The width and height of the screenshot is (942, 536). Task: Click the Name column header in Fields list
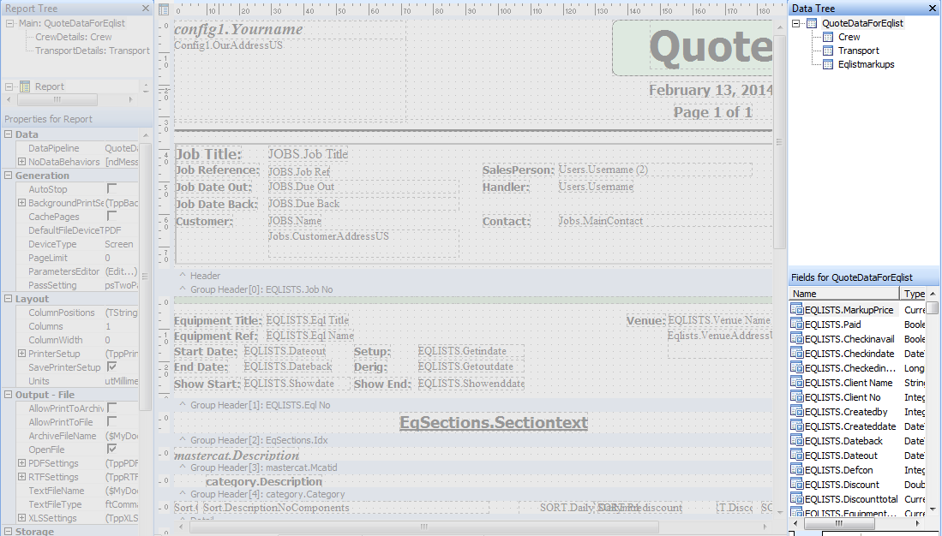point(844,294)
